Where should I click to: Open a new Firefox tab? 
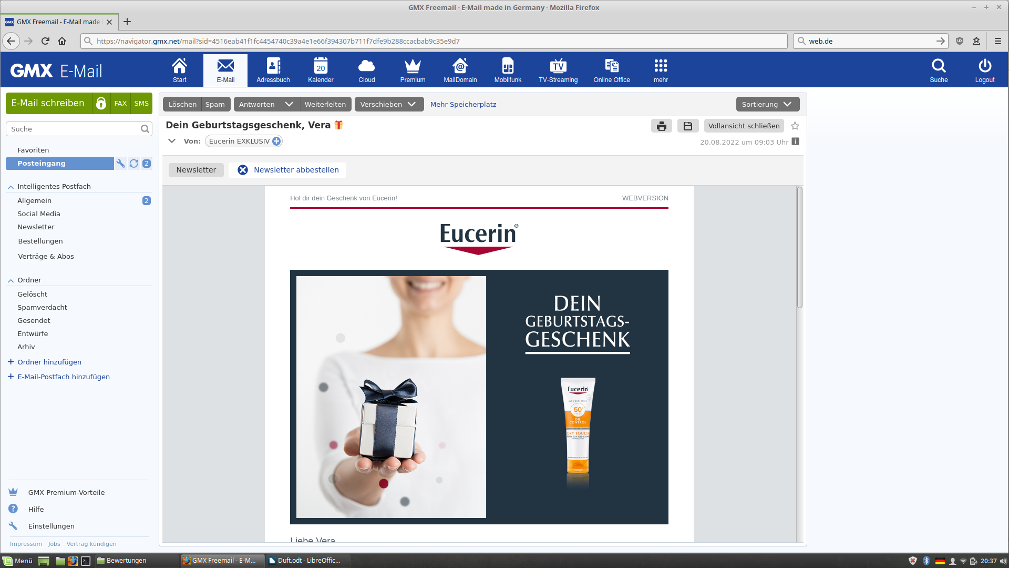click(127, 22)
